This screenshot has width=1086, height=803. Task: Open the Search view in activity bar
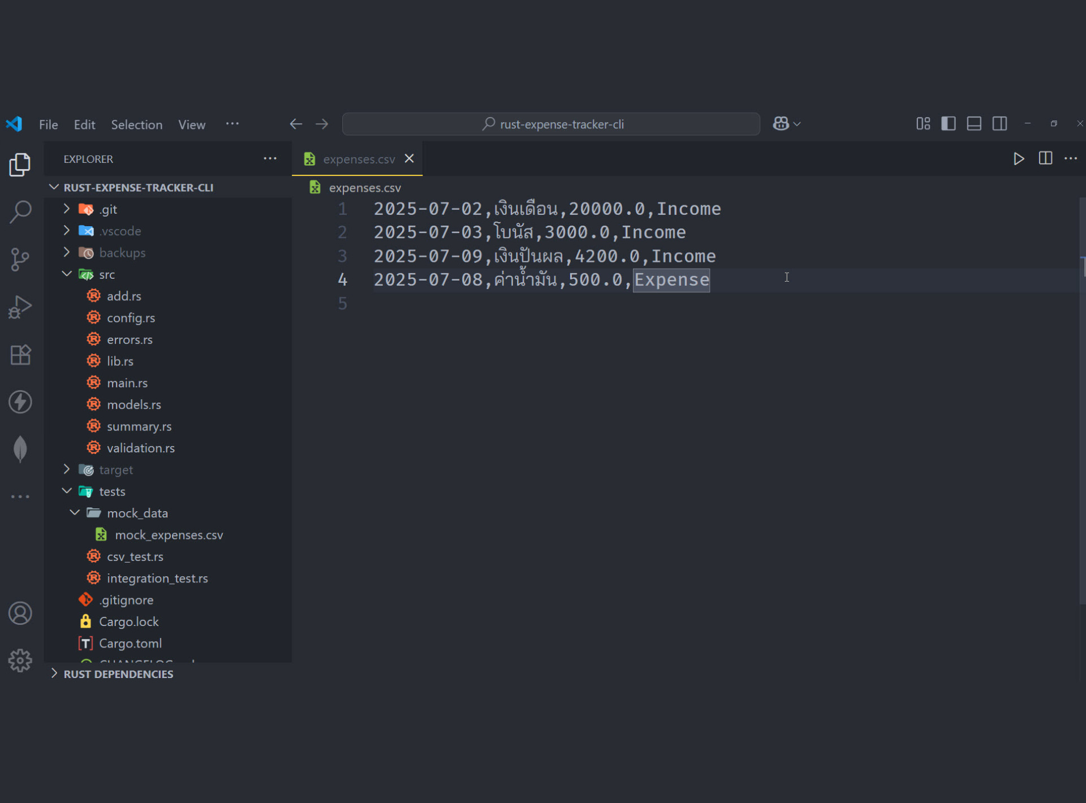[x=20, y=212]
